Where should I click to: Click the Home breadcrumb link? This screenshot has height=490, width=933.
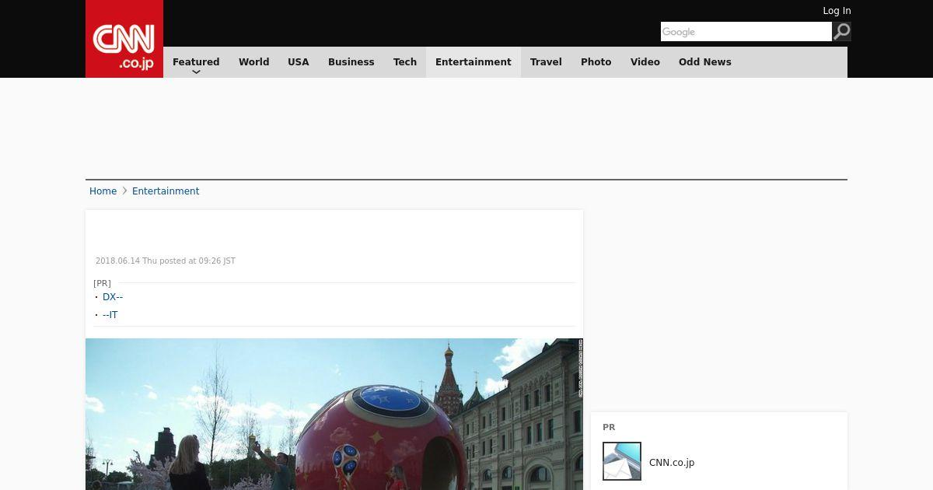(103, 191)
